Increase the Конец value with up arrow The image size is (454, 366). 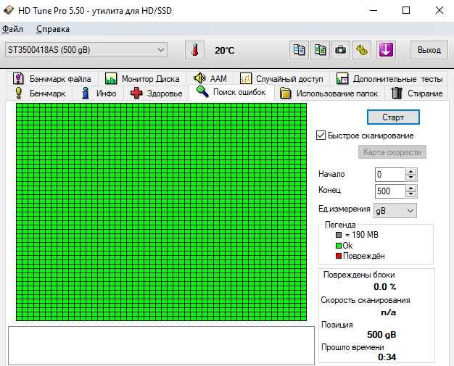click(410, 188)
